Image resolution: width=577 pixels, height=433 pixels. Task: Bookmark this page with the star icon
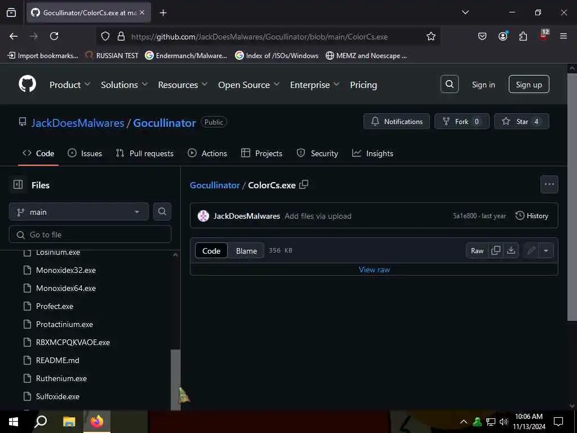431,37
